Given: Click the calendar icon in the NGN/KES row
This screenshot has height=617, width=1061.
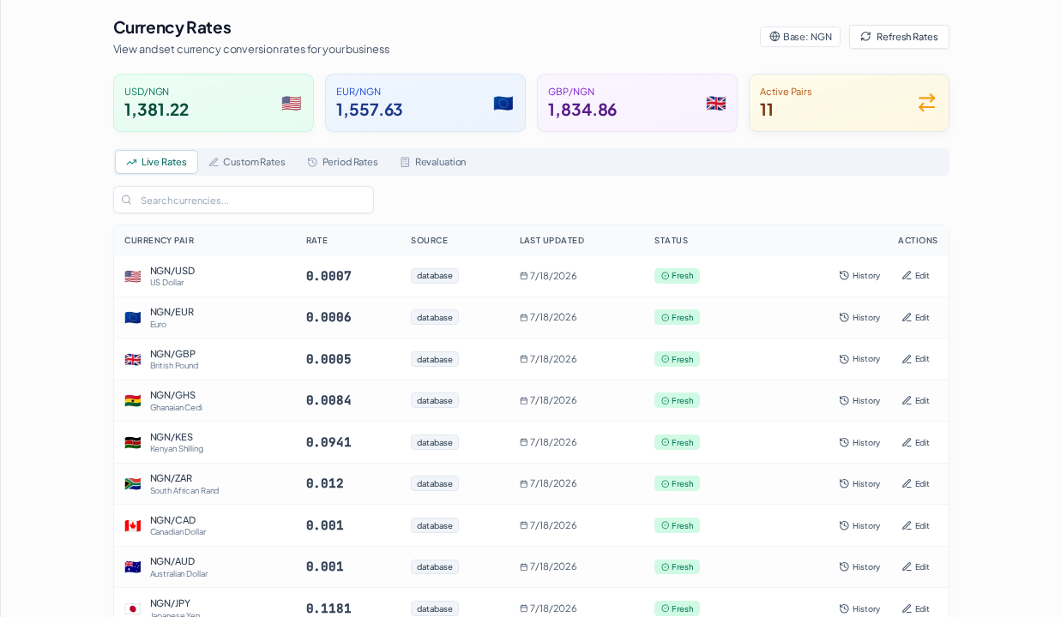Looking at the screenshot, I should pyautogui.click(x=523, y=442).
